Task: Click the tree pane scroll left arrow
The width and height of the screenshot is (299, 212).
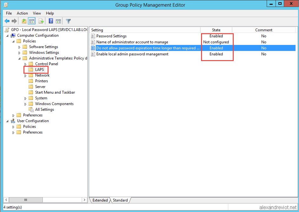Action: pyautogui.click(x=6, y=200)
